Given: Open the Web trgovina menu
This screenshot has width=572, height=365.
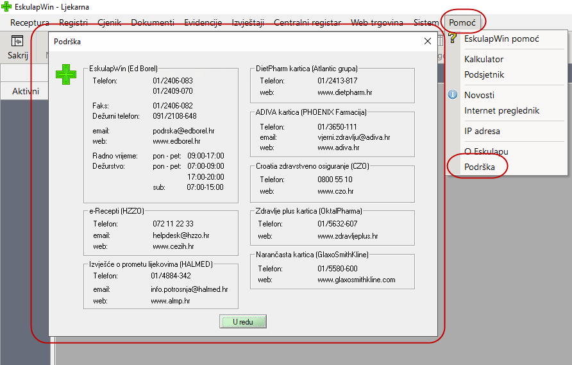Looking at the screenshot, I should click(x=376, y=22).
